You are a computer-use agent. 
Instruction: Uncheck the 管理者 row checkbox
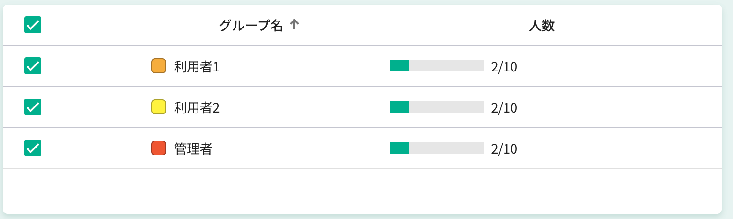pos(33,148)
